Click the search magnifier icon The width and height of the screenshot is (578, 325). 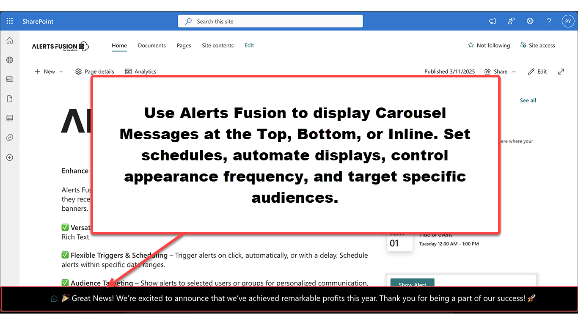(189, 21)
